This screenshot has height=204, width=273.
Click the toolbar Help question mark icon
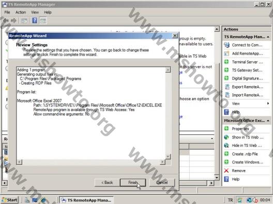pos(35,21)
